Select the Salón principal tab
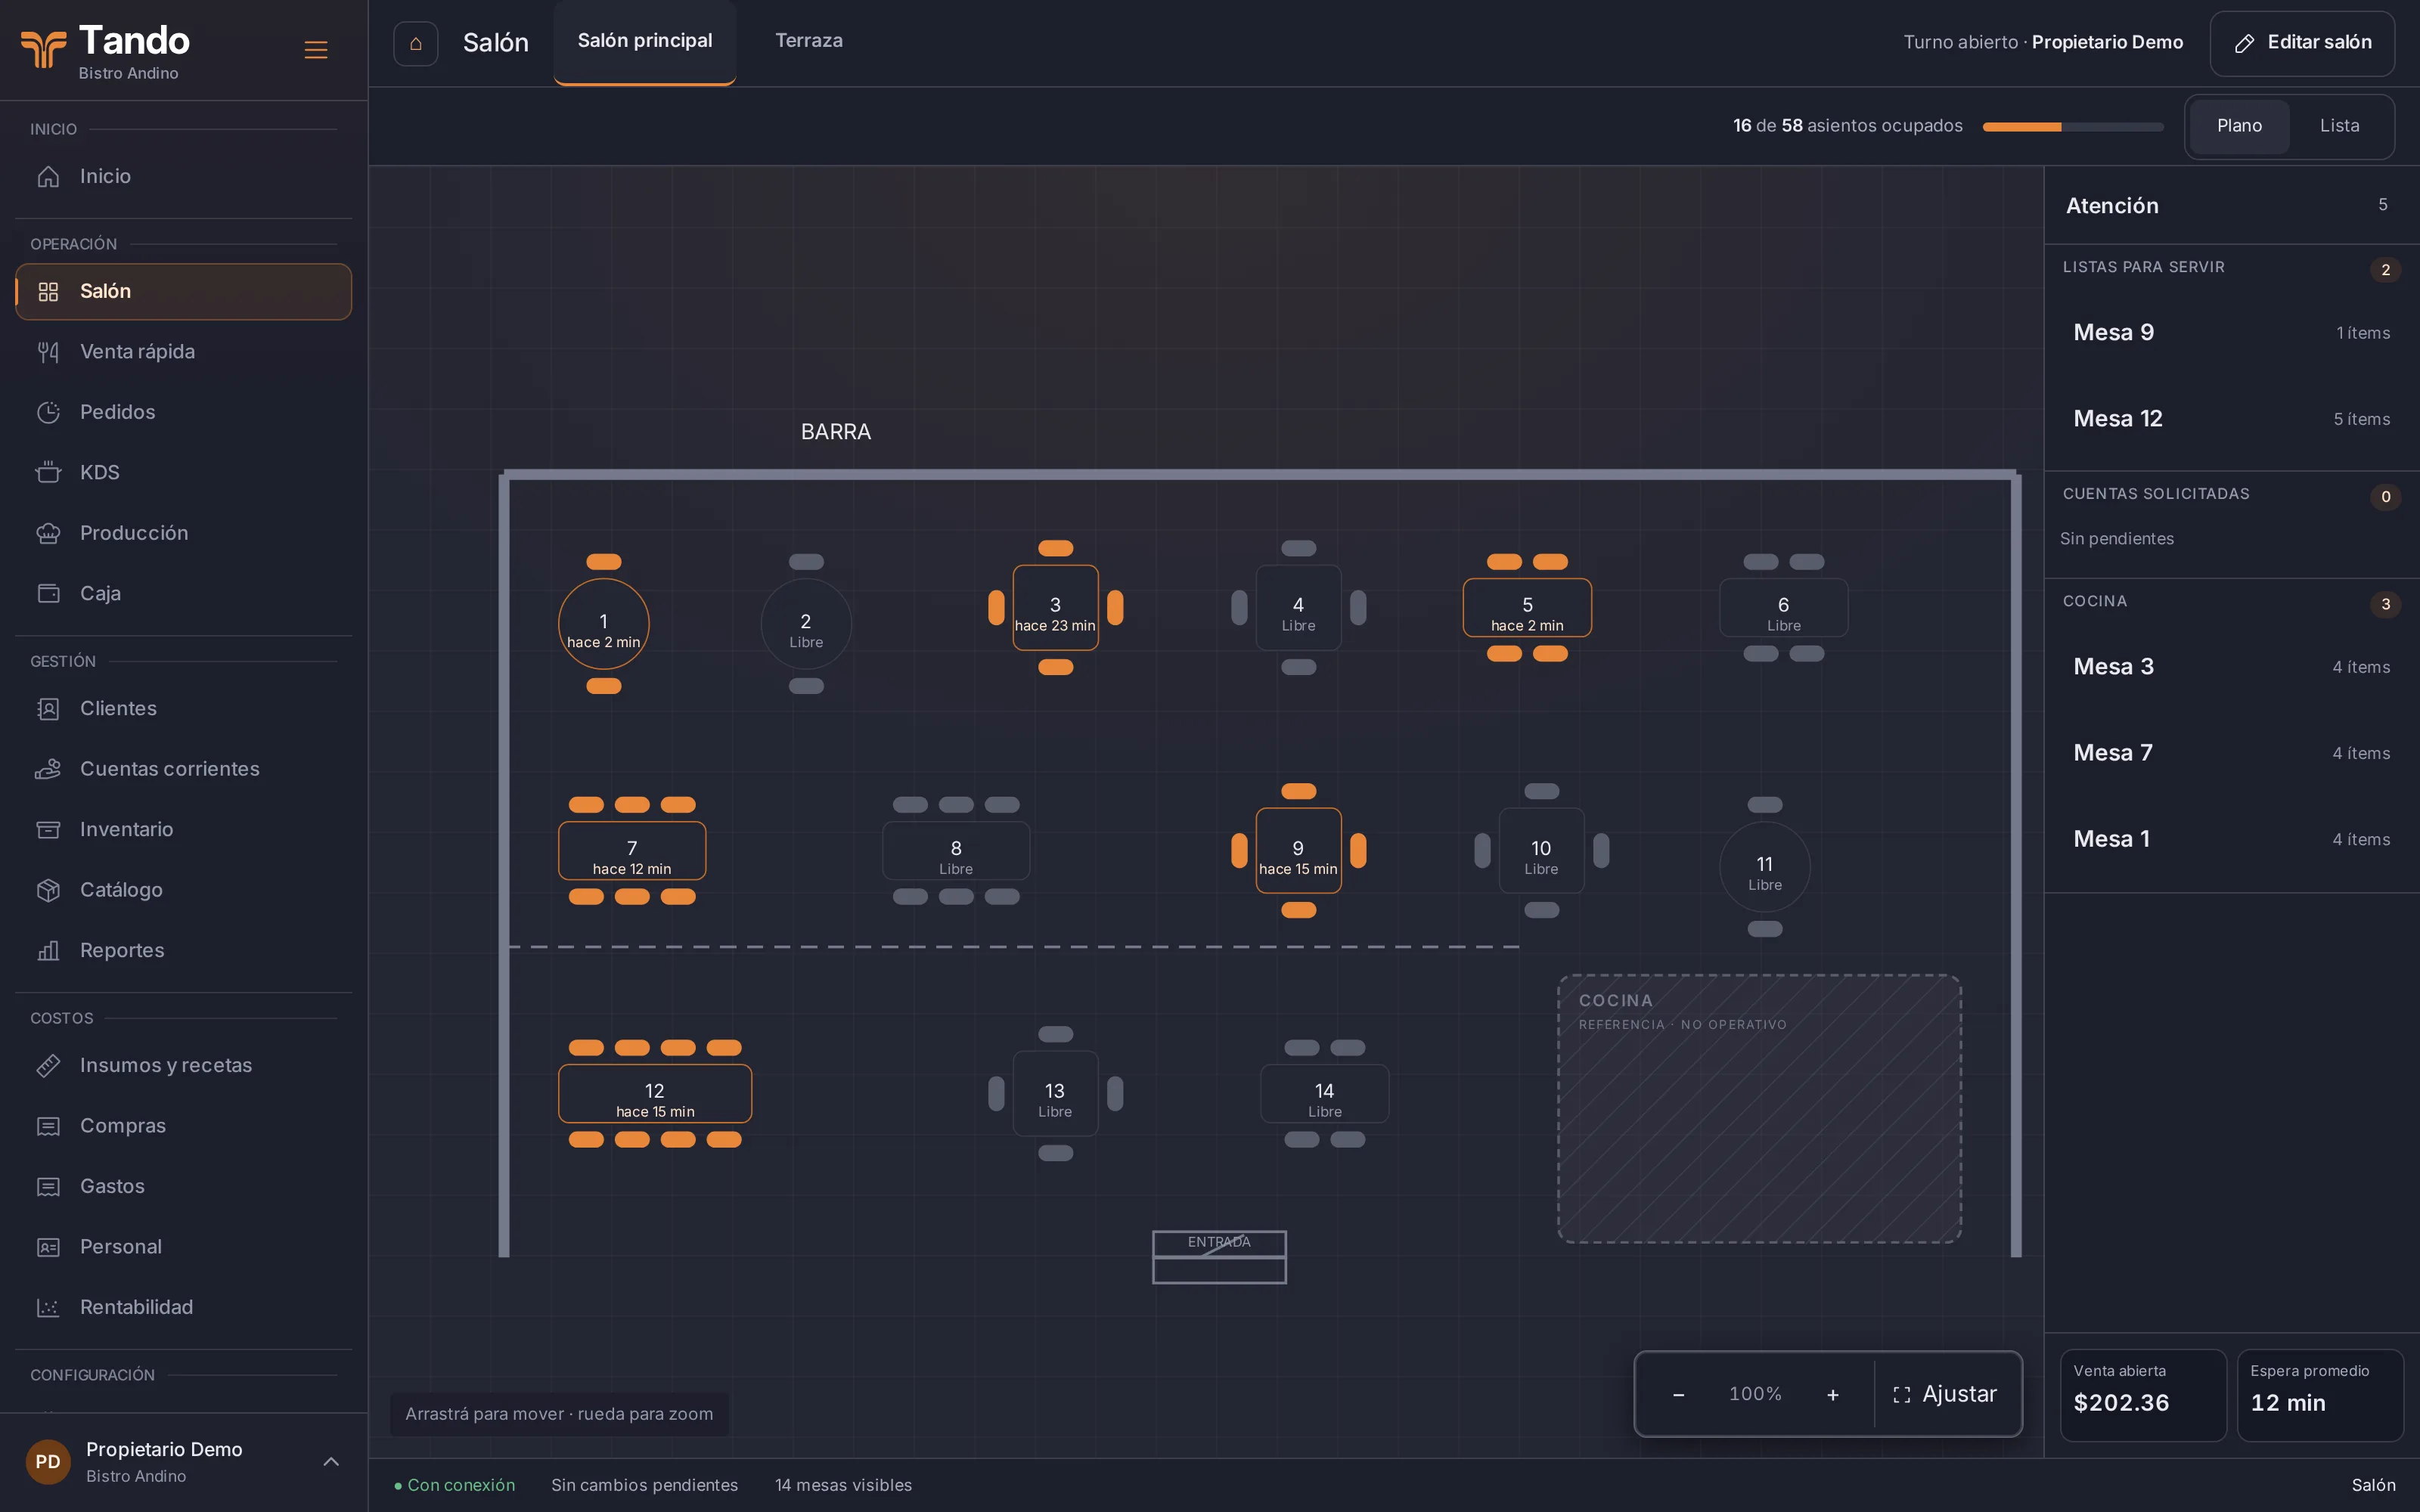 pyautogui.click(x=645, y=41)
